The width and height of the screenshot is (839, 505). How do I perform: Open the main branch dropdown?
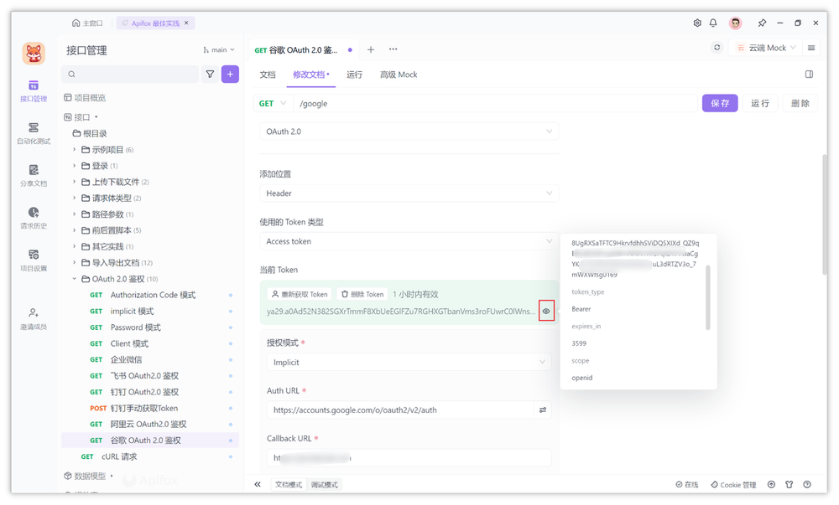point(219,49)
